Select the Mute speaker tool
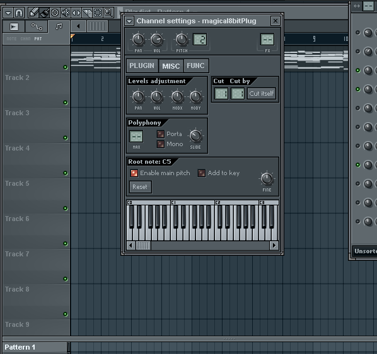The height and width of the screenshot is (354, 377). (66, 13)
